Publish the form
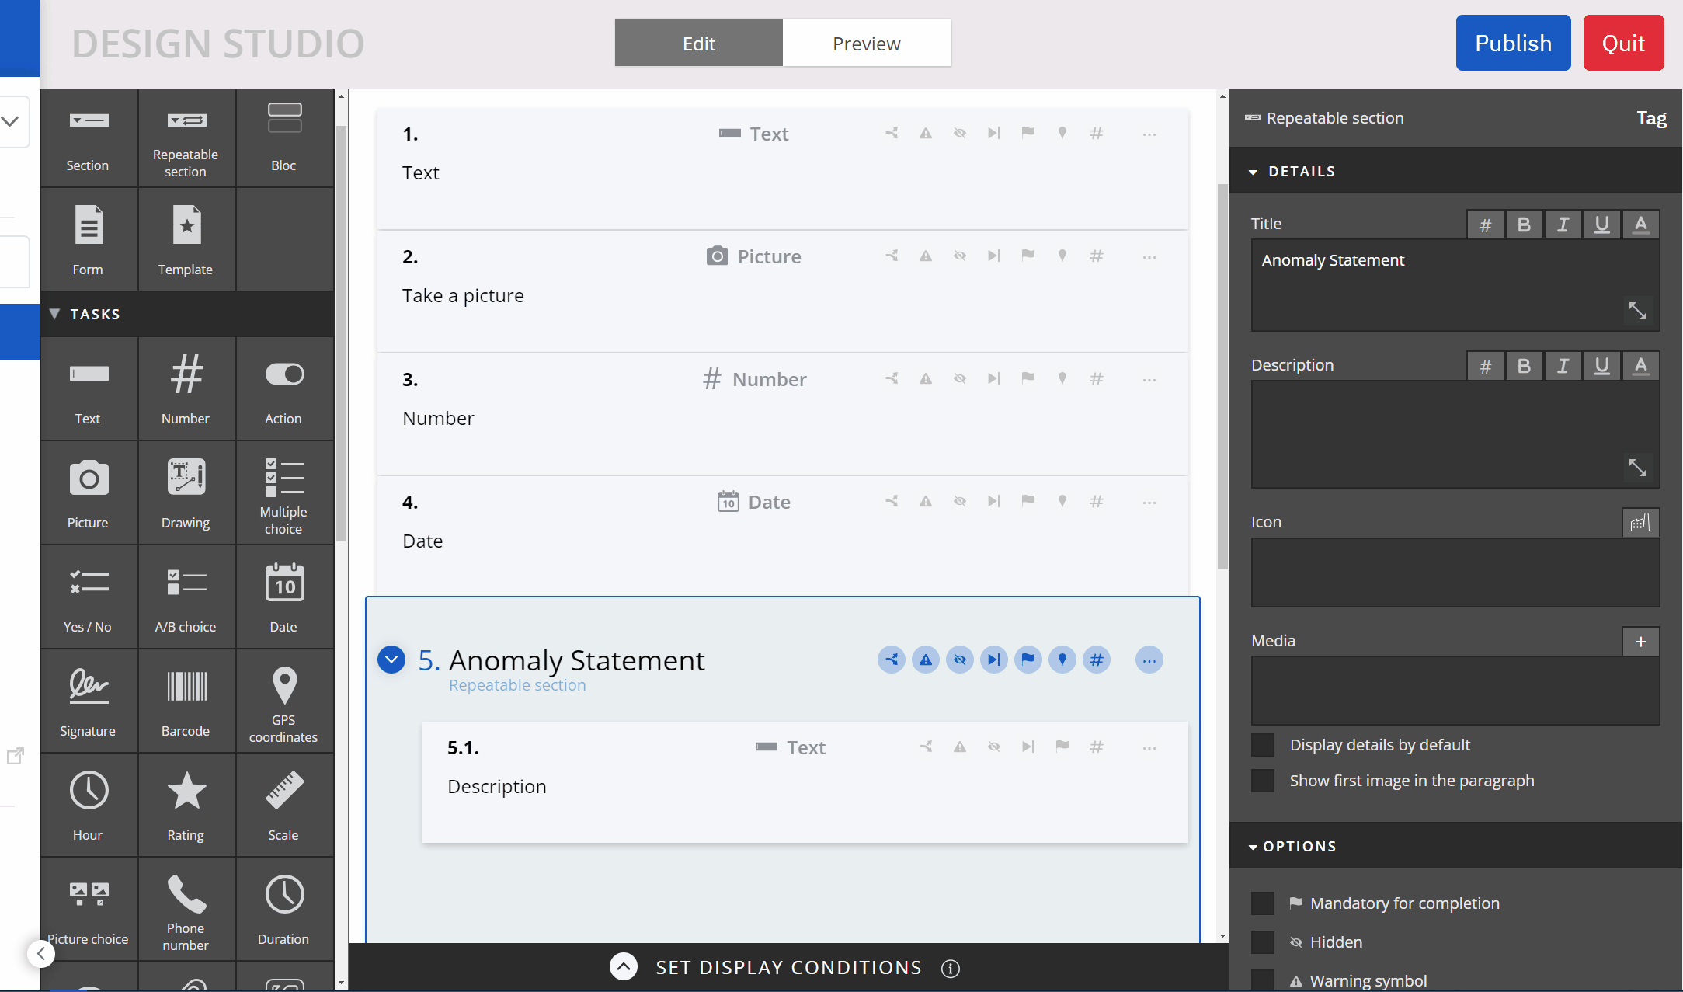The image size is (1683, 992). [x=1513, y=44]
